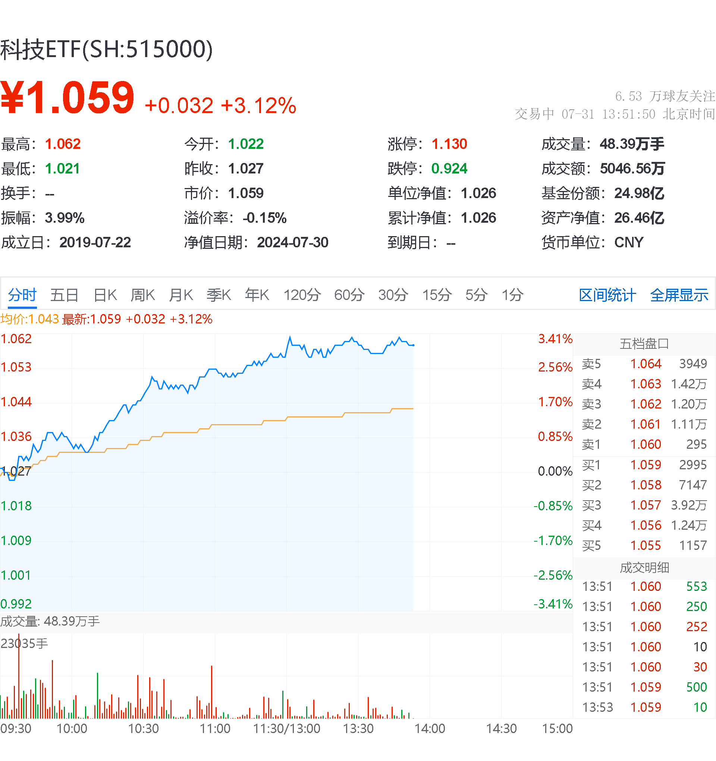The width and height of the screenshot is (716, 761).
Task: Select the 买5 row with 1157
Action: 644,546
